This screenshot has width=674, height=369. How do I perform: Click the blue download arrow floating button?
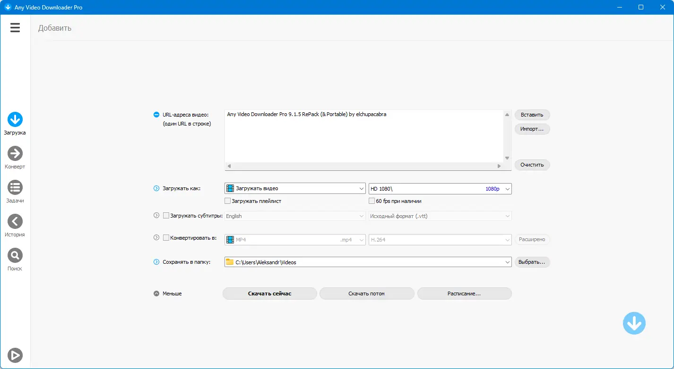click(x=634, y=323)
